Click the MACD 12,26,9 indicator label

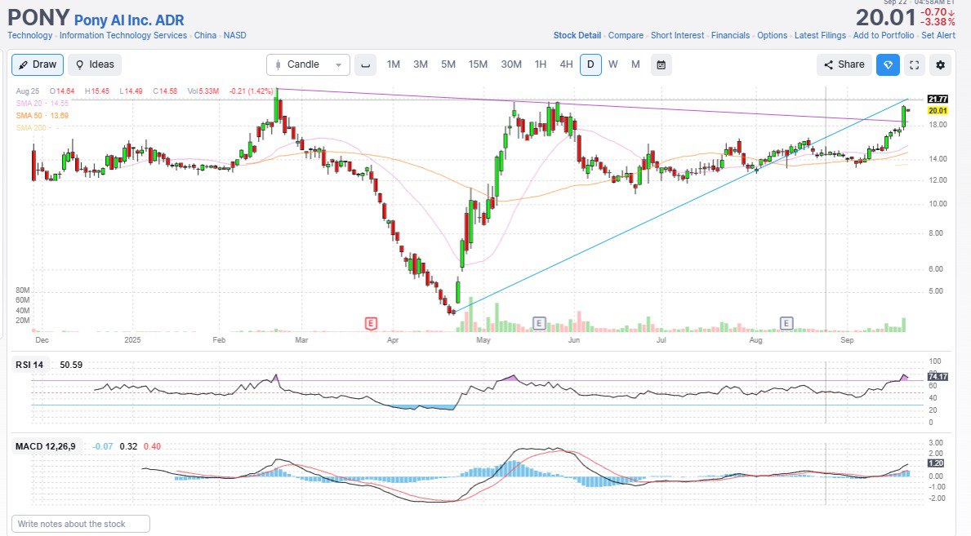(45, 446)
